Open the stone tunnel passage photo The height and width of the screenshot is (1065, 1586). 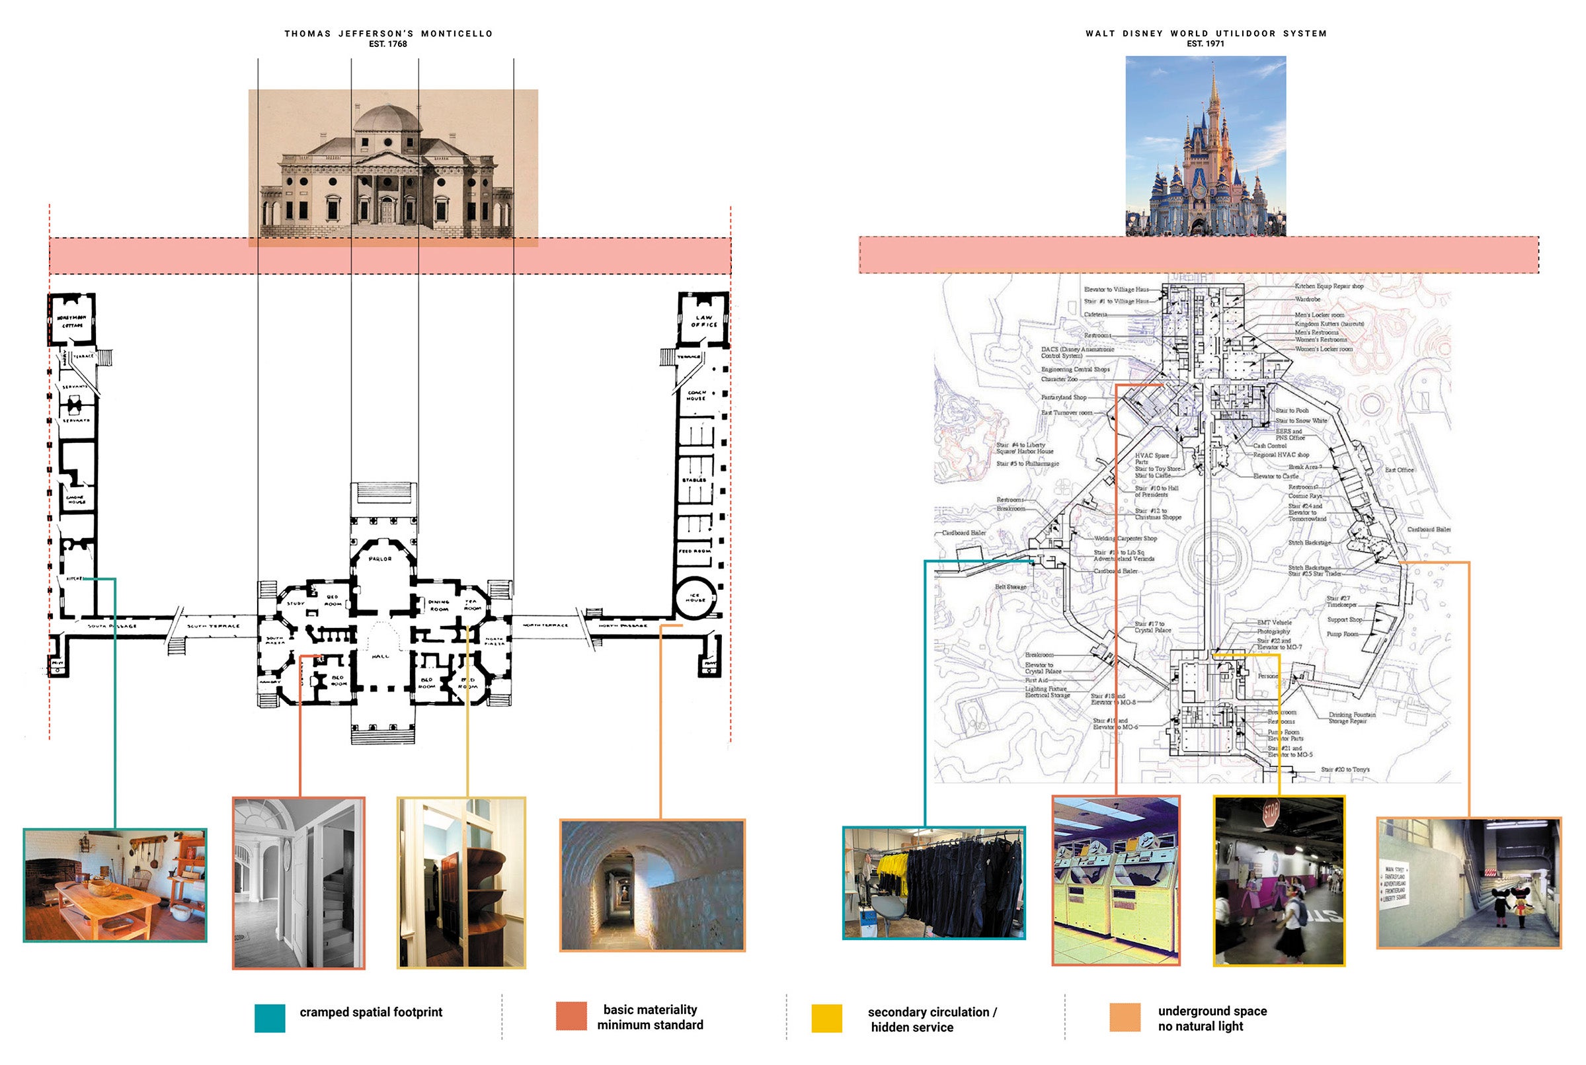[652, 885]
